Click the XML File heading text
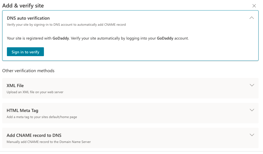The width and height of the screenshot is (263, 154). [x=15, y=86]
